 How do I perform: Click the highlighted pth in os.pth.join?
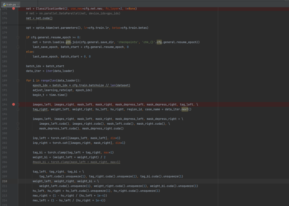68,42
